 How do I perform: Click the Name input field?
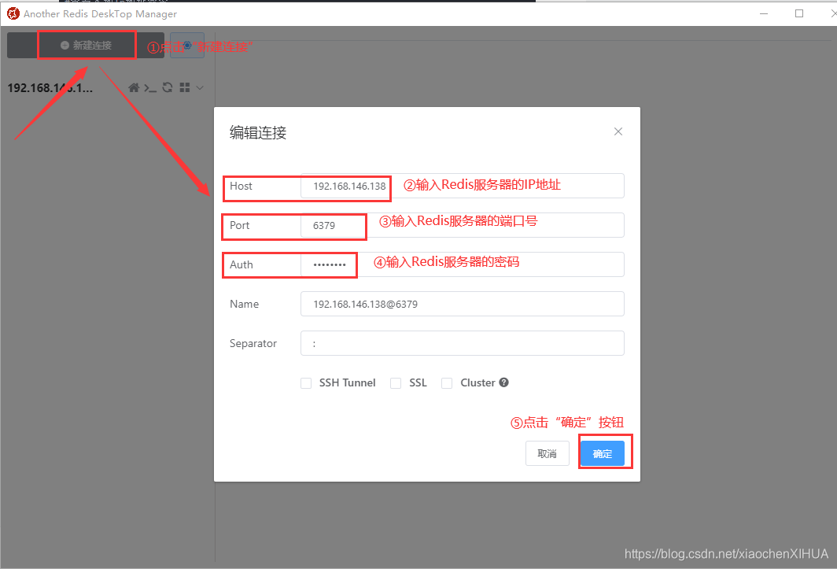pos(463,304)
